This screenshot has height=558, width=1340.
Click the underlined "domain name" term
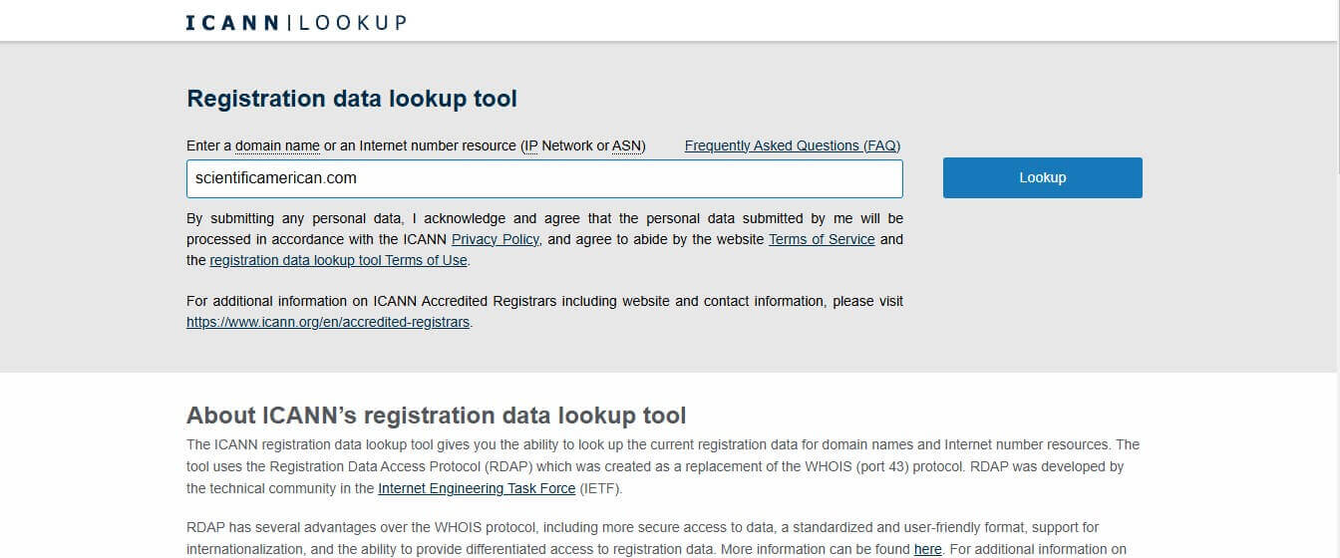click(x=277, y=145)
